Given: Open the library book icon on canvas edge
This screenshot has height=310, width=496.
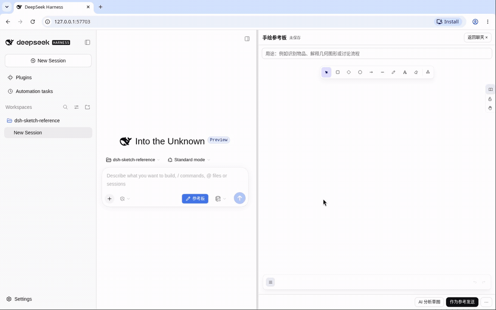Looking at the screenshot, I should tap(490, 90).
